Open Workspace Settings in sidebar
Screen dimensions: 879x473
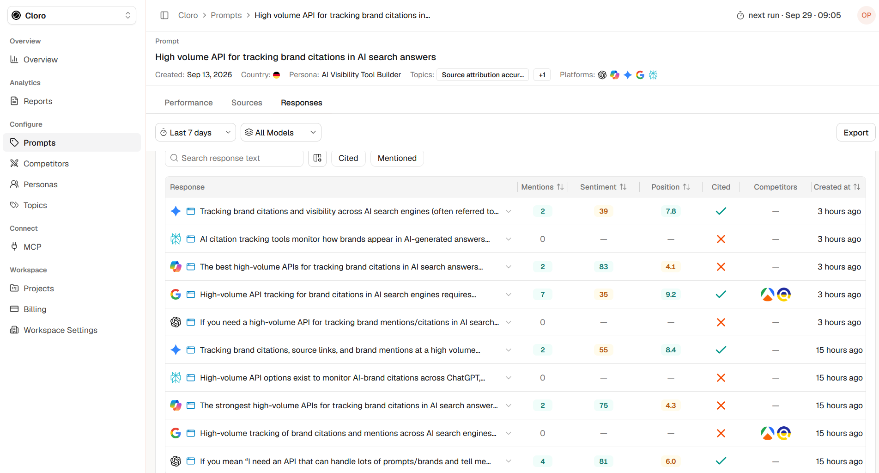(x=72, y=330)
